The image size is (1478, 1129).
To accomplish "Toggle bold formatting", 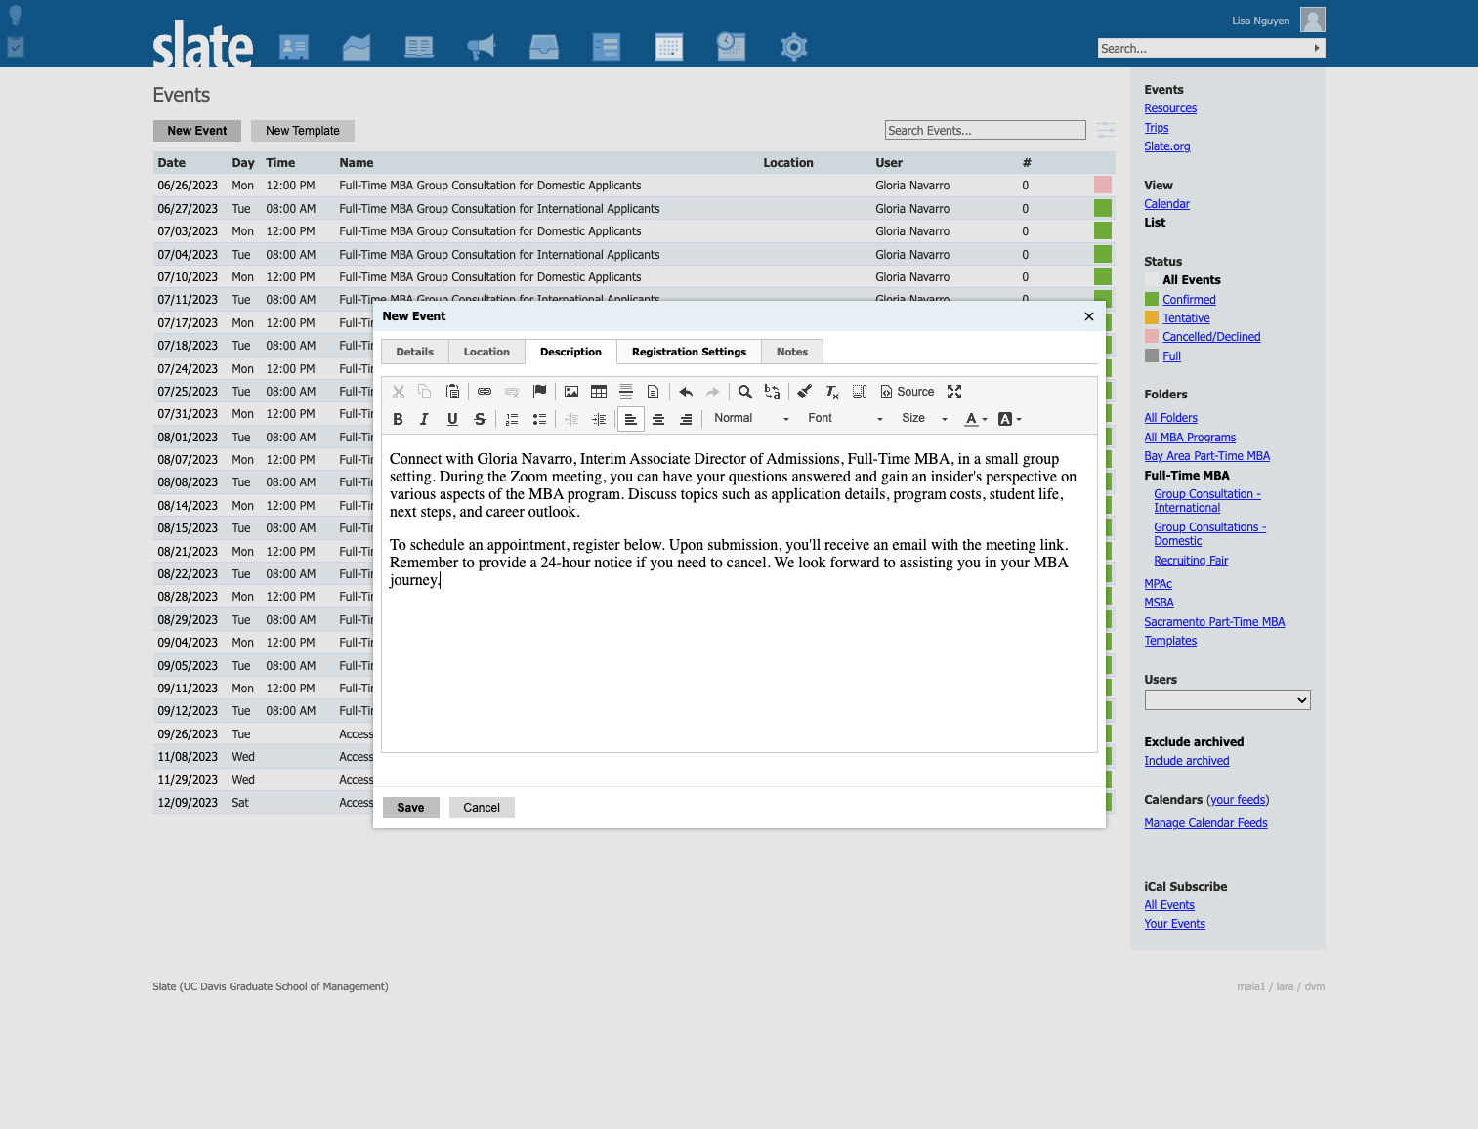I will (398, 419).
